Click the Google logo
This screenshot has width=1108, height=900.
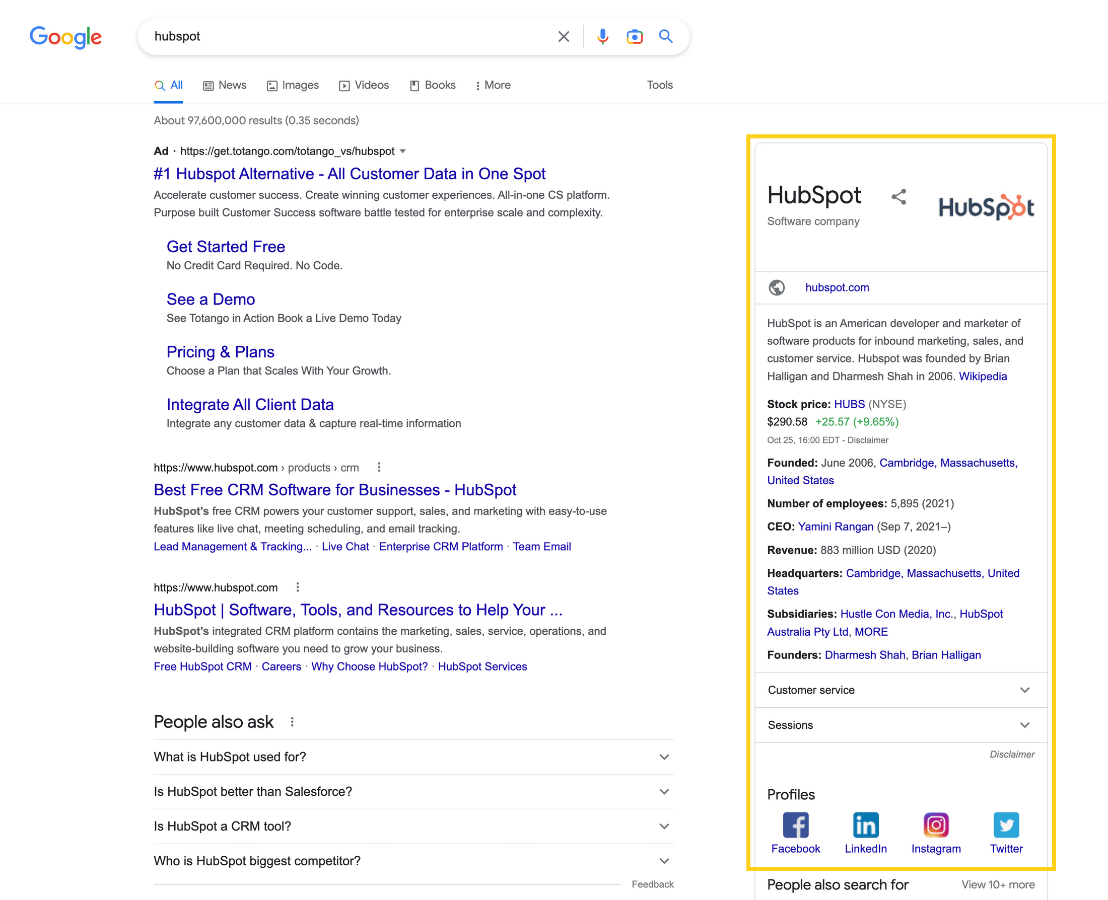pos(65,37)
